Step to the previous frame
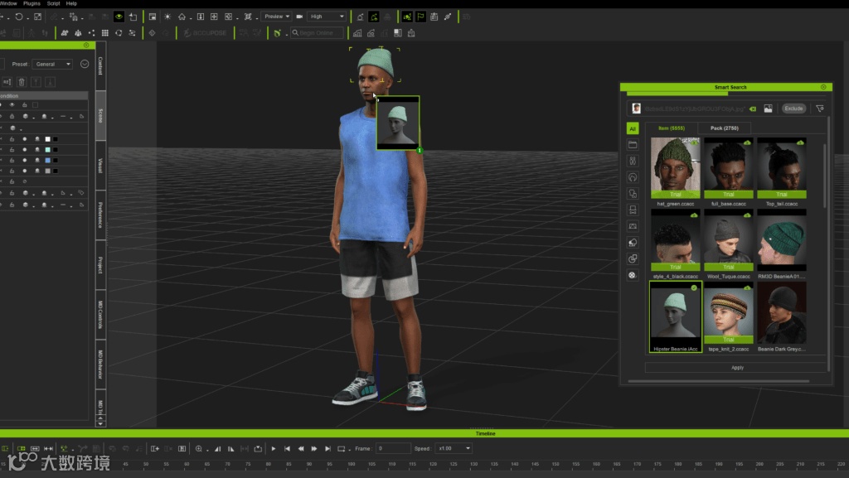The height and width of the screenshot is (478, 849). pyautogui.click(x=300, y=449)
